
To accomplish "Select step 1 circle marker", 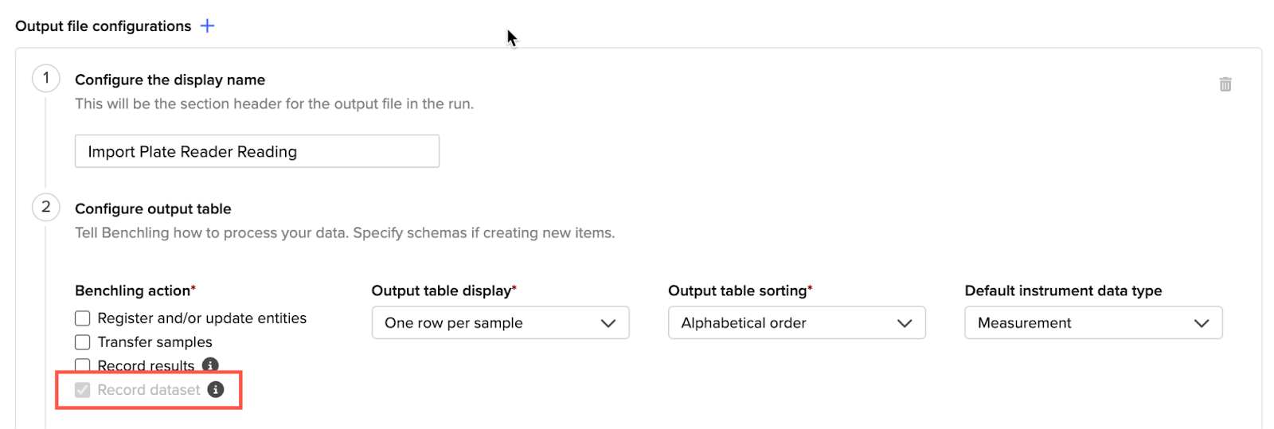I will 46,78.
